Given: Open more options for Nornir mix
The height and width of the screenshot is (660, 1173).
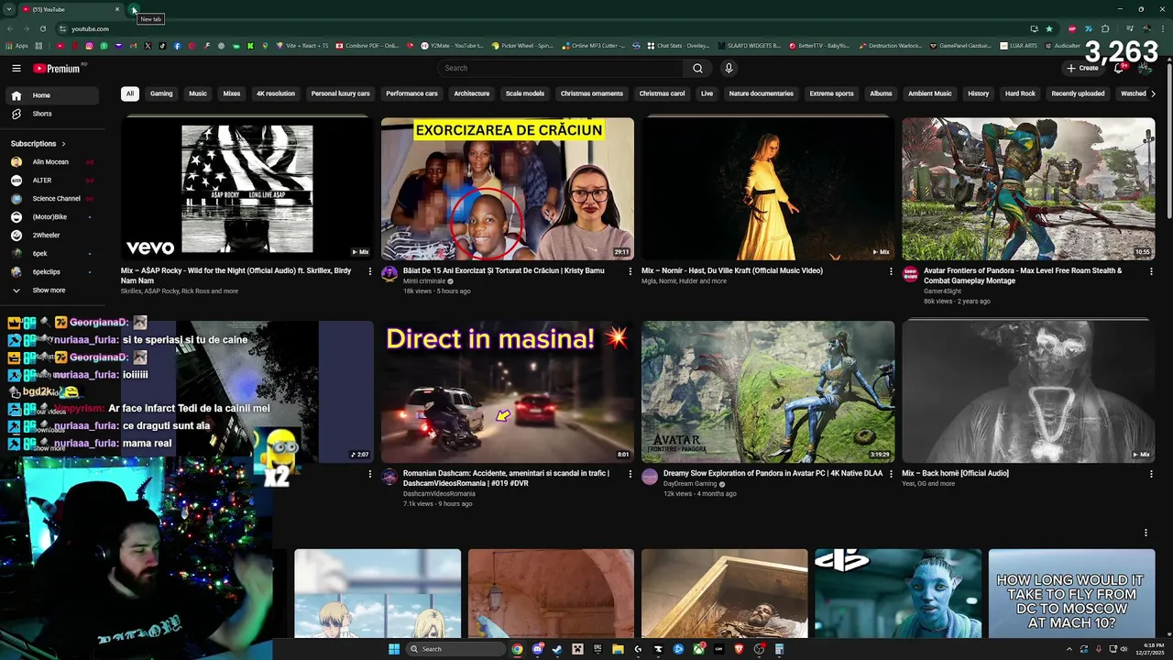Looking at the screenshot, I should (891, 271).
